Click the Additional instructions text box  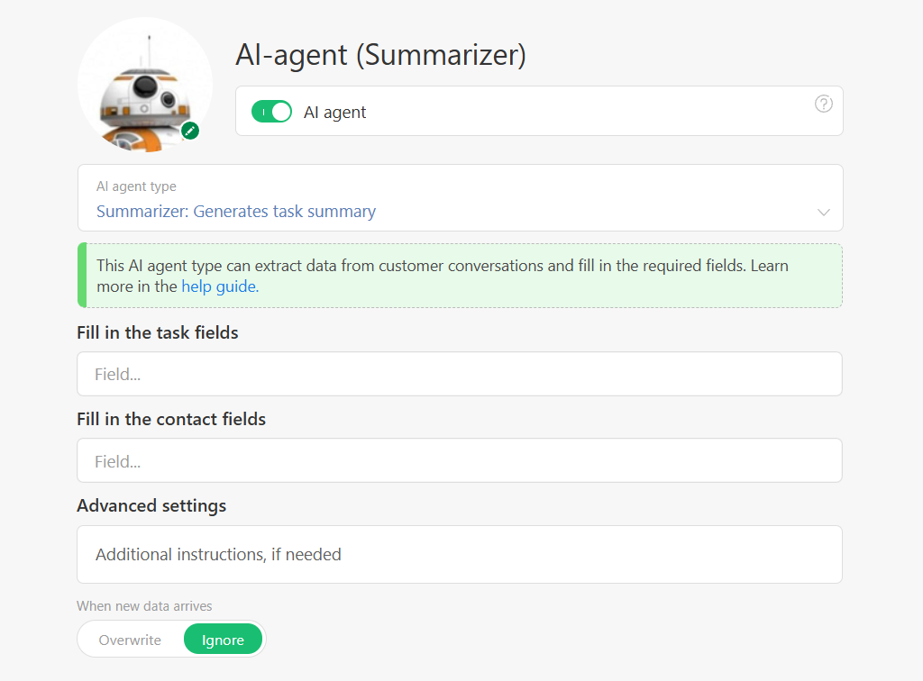[x=460, y=554]
